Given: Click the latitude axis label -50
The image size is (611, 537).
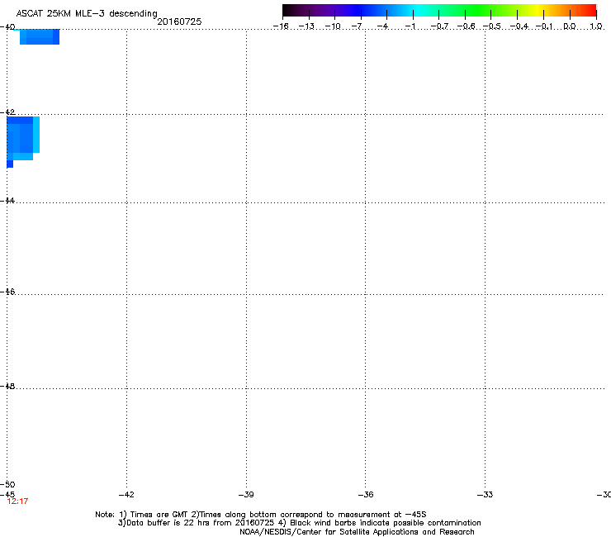Looking at the screenshot, I should [7, 484].
